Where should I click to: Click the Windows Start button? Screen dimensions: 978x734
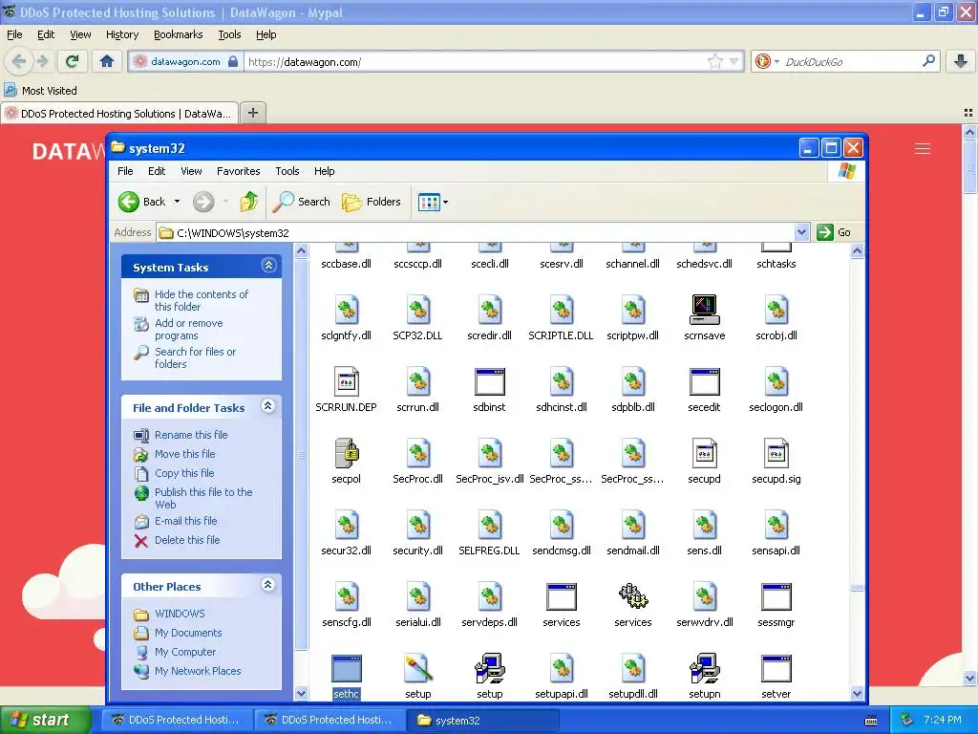click(x=44, y=720)
